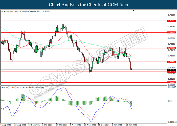Click the 0.75907 red price label
The height and width of the screenshot is (126, 177).
(x=172, y=21)
